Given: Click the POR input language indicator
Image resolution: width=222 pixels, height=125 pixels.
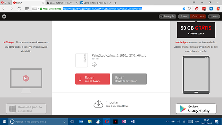Looking at the screenshot, I should click(197, 121).
